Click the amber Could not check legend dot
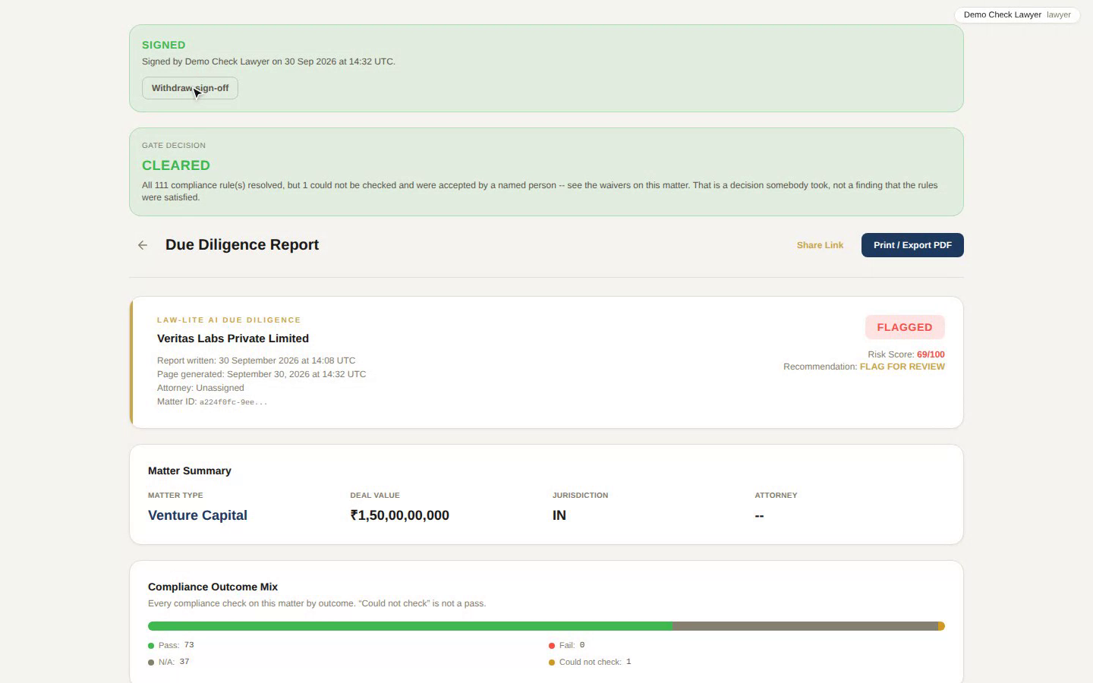 coord(552,663)
